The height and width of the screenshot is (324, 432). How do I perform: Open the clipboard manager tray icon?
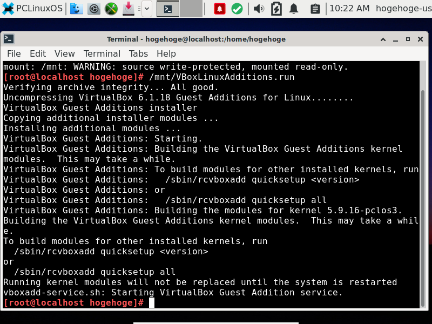(x=315, y=9)
